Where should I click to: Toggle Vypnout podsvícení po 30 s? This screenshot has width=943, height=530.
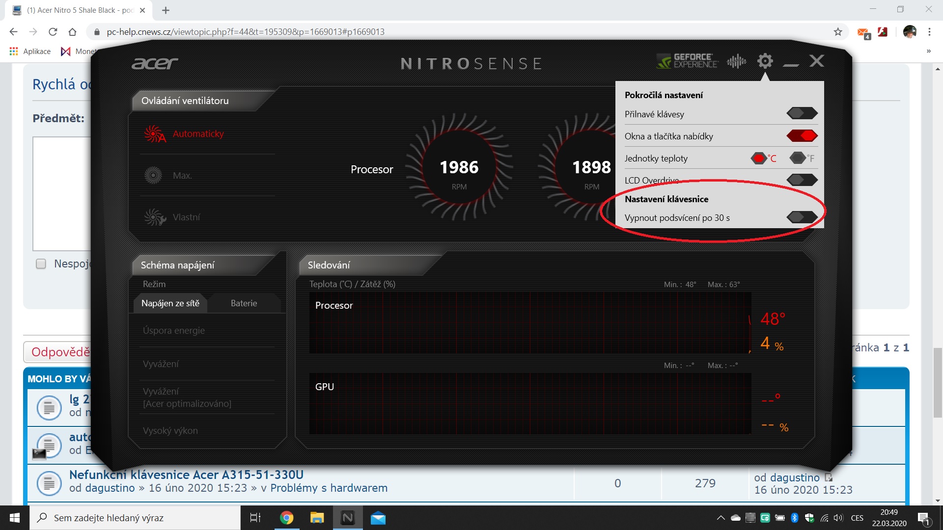pos(802,217)
